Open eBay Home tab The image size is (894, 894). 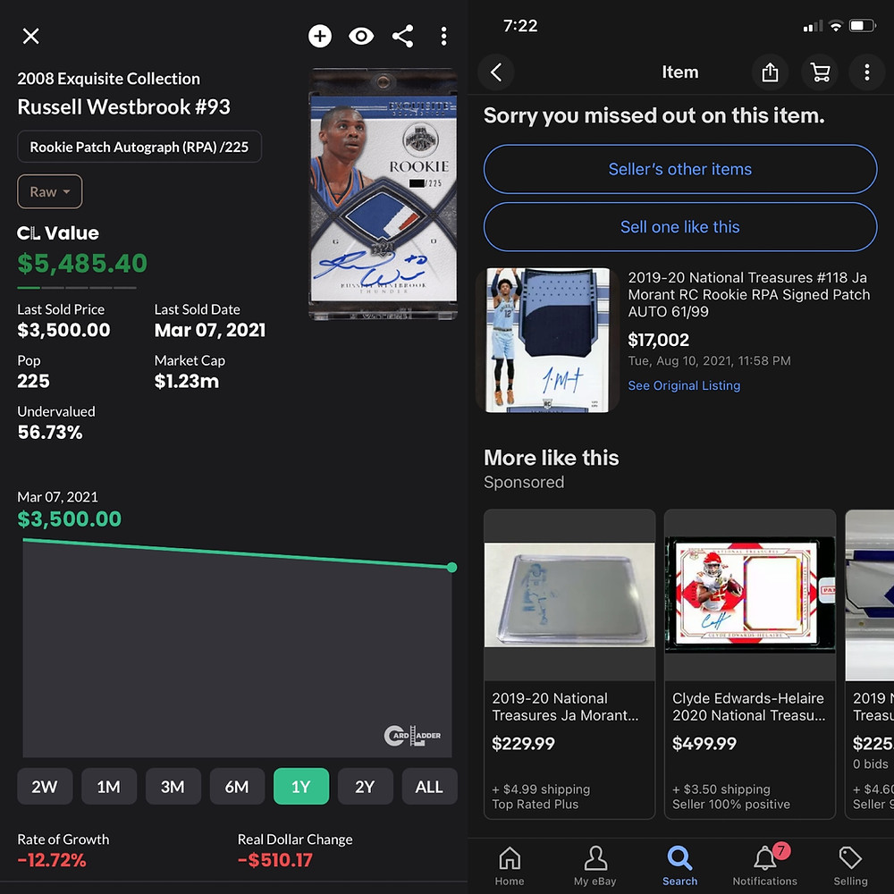510,865
